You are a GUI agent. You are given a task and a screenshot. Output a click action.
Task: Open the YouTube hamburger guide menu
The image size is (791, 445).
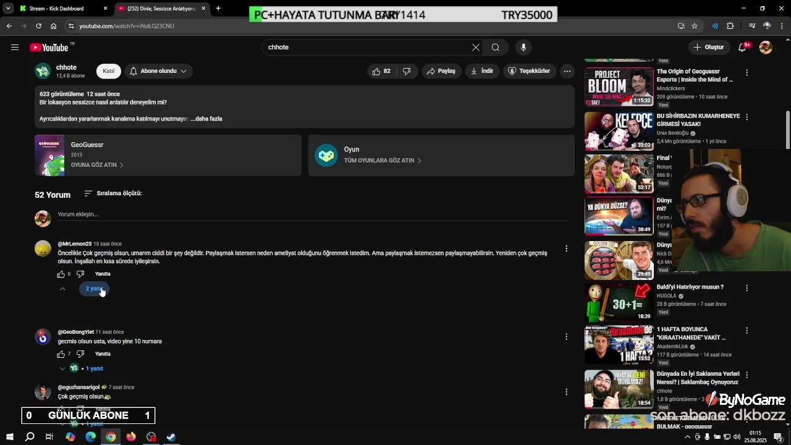click(15, 48)
